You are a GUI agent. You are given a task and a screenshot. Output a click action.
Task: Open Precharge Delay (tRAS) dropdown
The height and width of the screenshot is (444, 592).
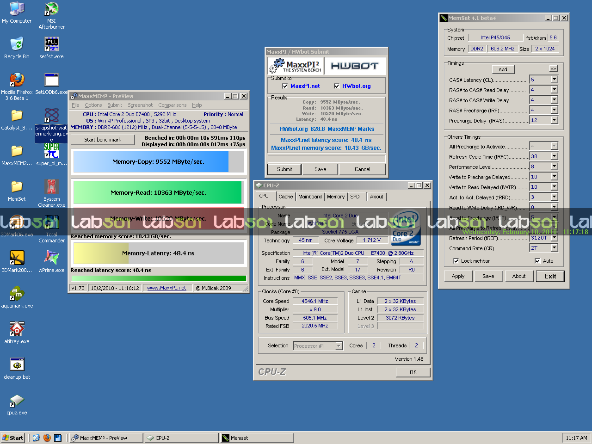tap(554, 120)
